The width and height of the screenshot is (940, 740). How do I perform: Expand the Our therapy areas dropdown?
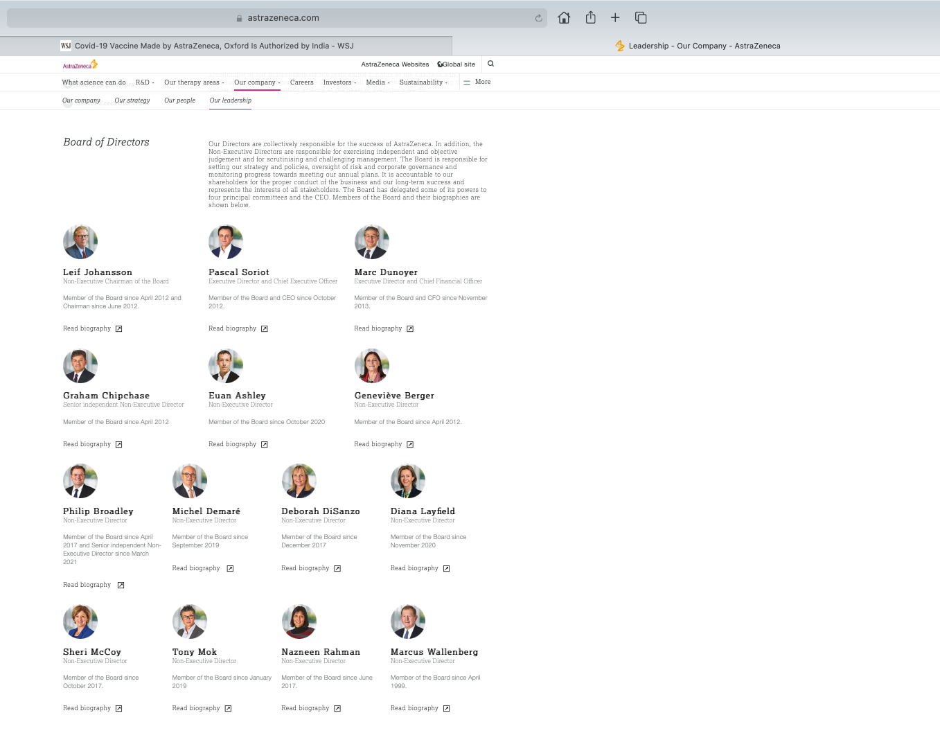coord(194,82)
